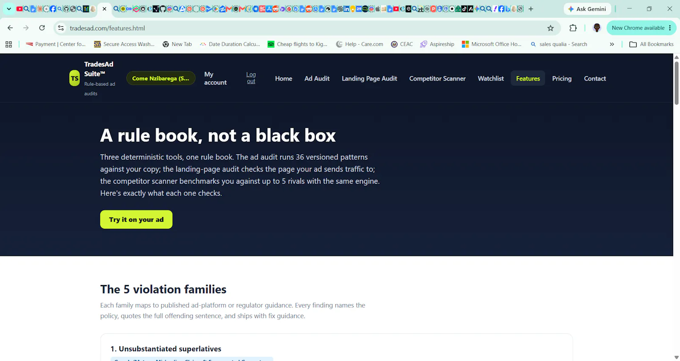Open Landing Page Audit

click(369, 79)
